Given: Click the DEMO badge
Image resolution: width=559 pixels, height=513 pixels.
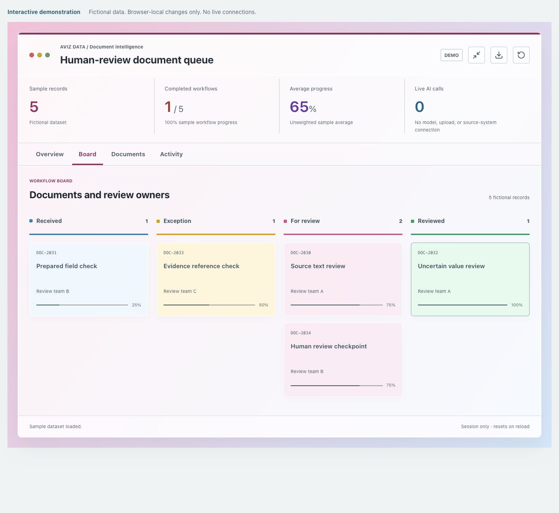Looking at the screenshot, I should [x=451, y=55].
